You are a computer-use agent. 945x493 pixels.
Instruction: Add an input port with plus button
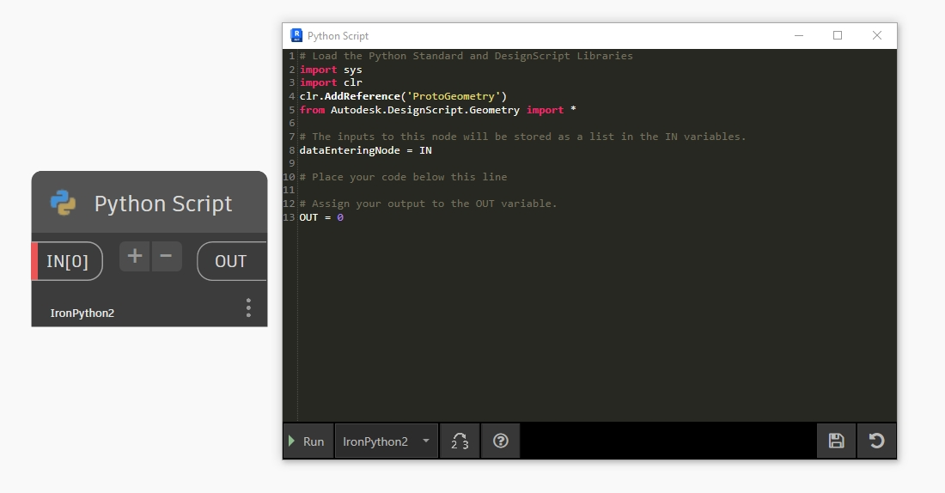pyautogui.click(x=134, y=256)
